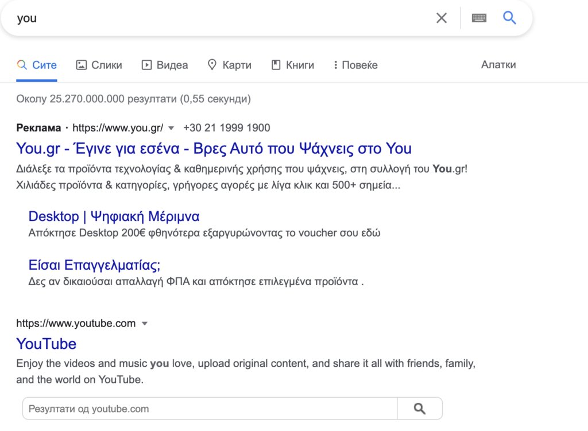Click the book icon beside Книги

coord(276,65)
